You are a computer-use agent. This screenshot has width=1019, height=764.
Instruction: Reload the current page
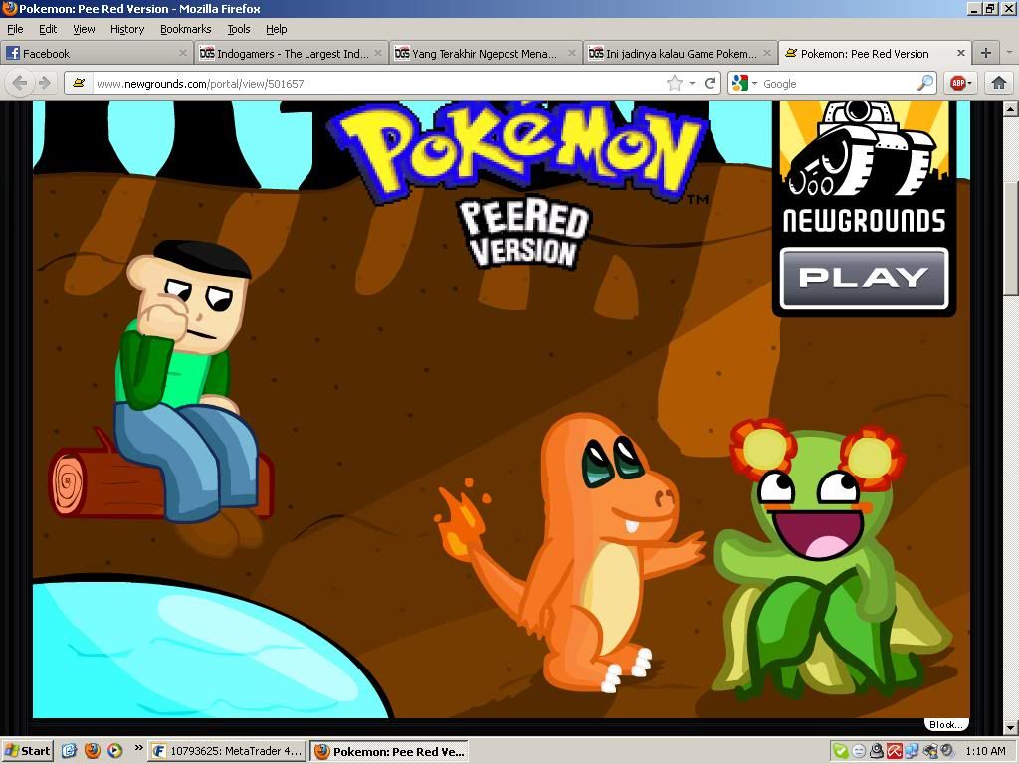[710, 84]
